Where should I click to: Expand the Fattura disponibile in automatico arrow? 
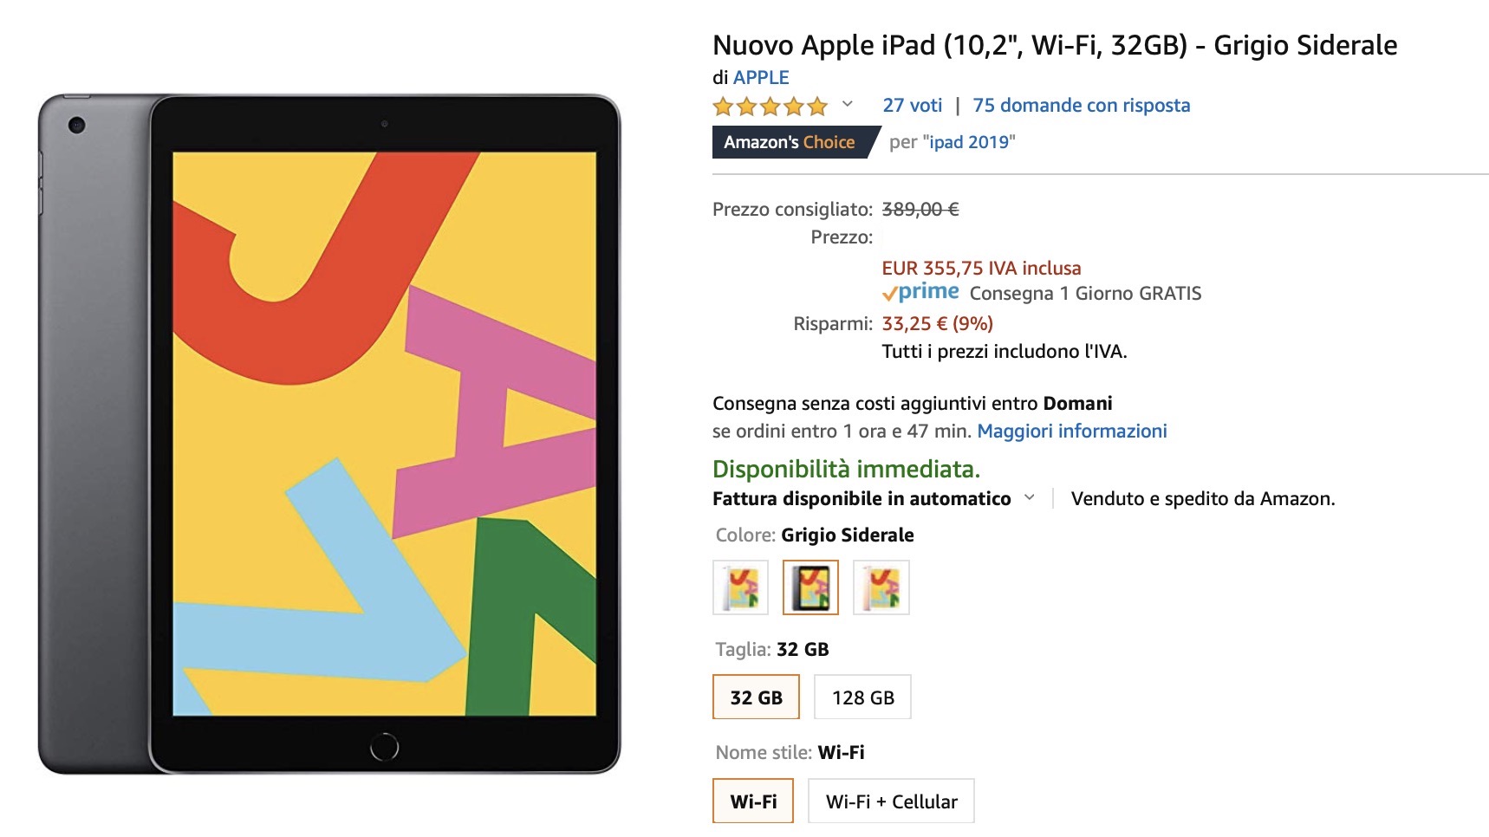1030,498
